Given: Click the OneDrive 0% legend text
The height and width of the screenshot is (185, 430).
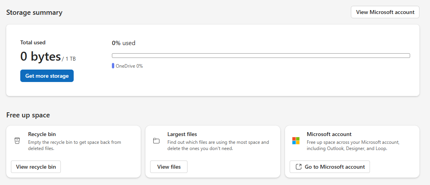Looking at the screenshot, I should (129, 66).
